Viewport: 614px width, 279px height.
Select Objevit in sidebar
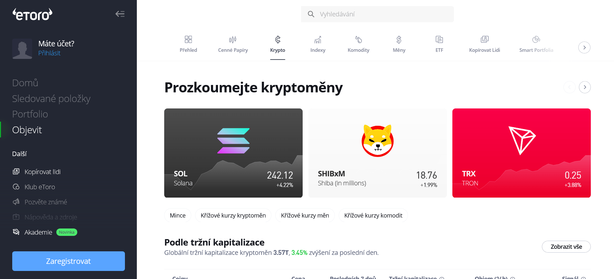(x=27, y=130)
